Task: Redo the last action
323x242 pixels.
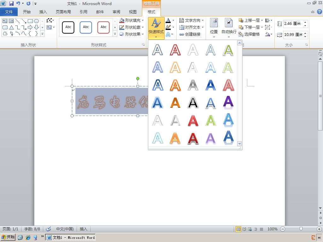Action: click(x=28, y=3)
